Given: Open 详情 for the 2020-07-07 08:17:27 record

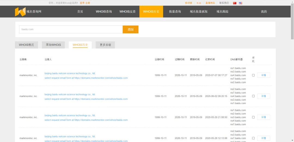Looking at the screenshot, I should coord(264,75).
